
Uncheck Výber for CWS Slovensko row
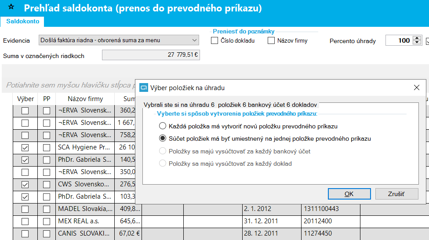[x=25, y=184]
